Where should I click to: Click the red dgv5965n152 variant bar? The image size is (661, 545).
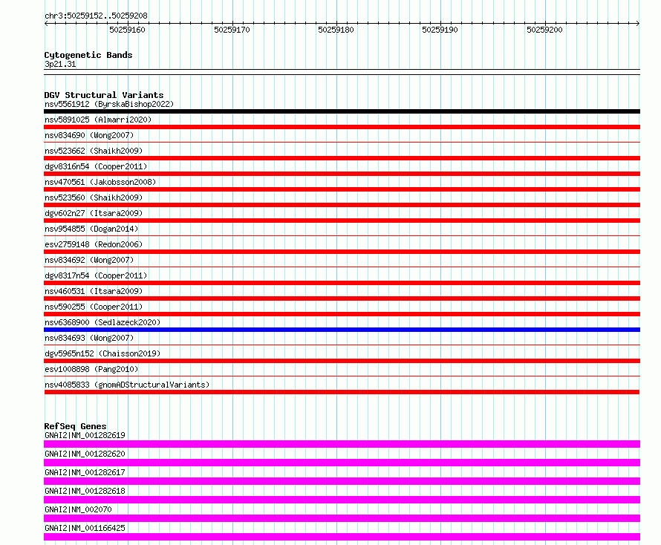point(342,361)
